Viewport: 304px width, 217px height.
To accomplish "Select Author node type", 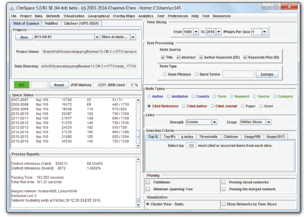I will 149,96.
